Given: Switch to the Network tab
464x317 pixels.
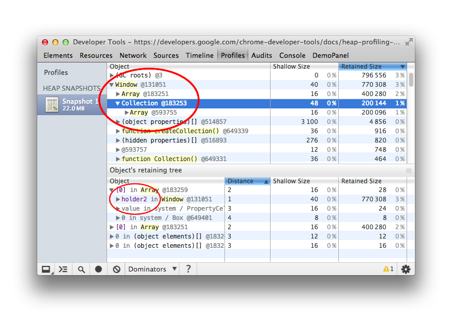Looking at the screenshot, I should [x=133, y=55].
